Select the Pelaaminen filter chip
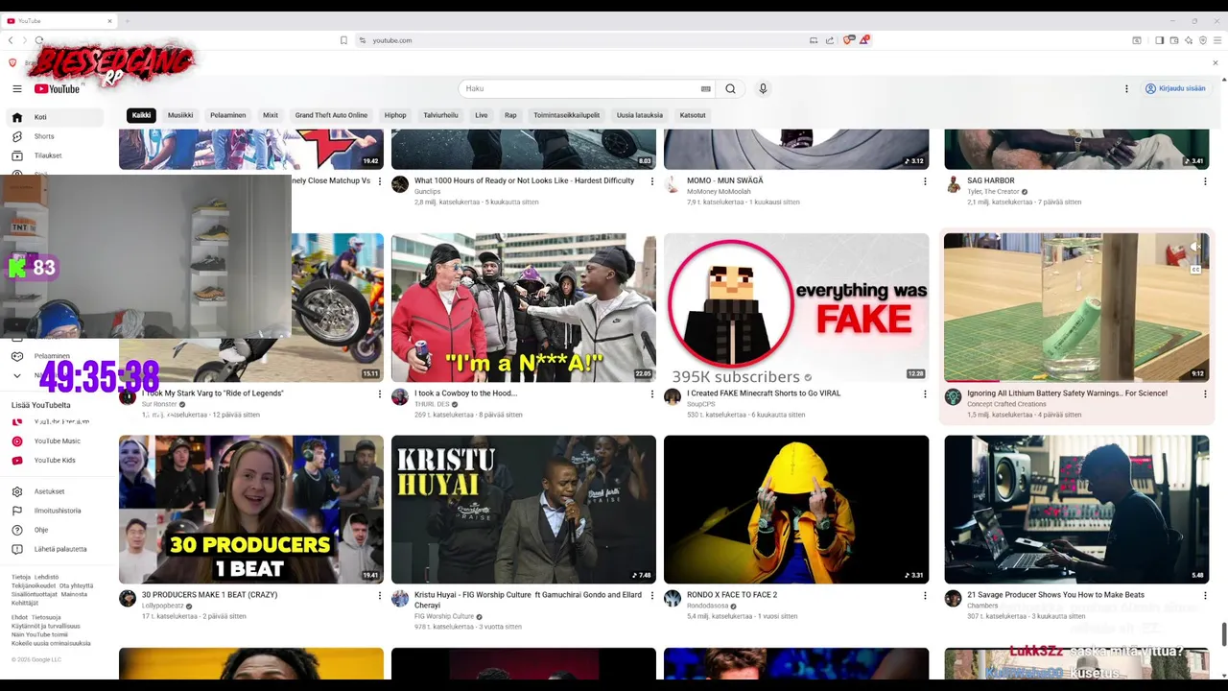 (x=228, y=115)
